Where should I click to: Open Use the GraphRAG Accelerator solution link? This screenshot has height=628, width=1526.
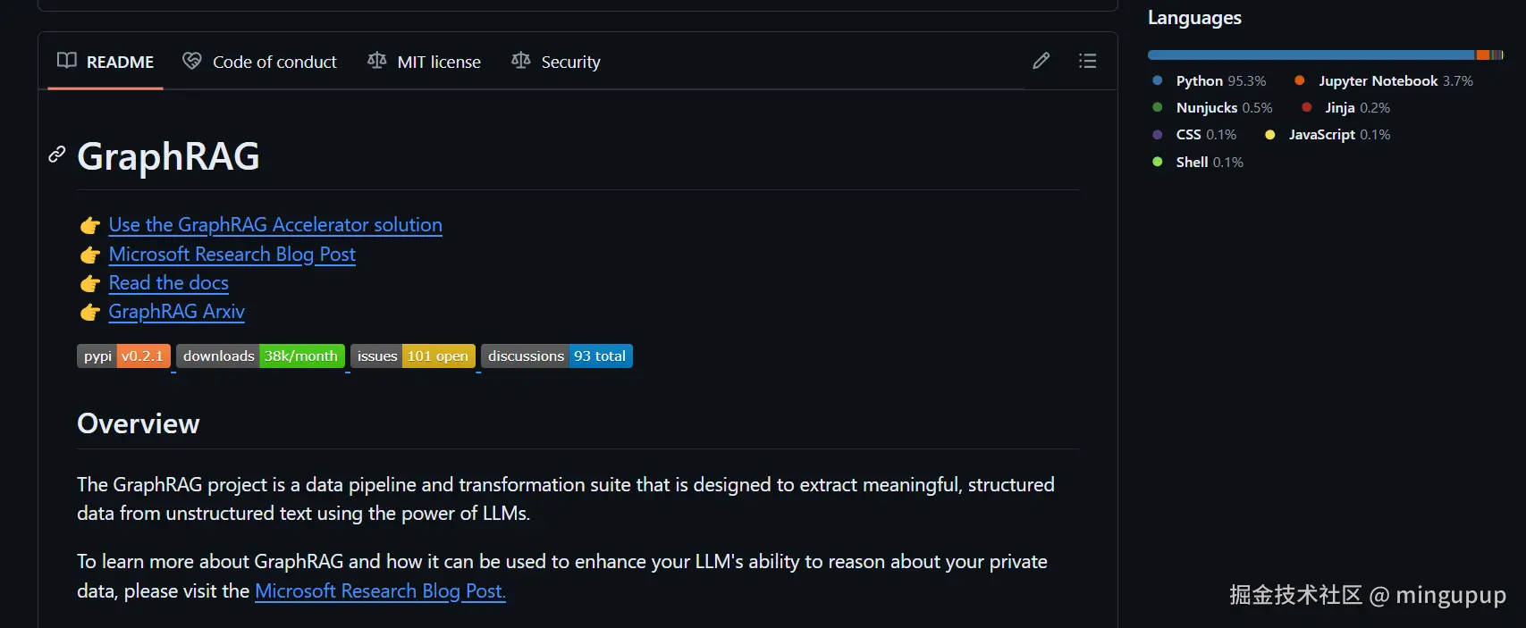(275, 225)
